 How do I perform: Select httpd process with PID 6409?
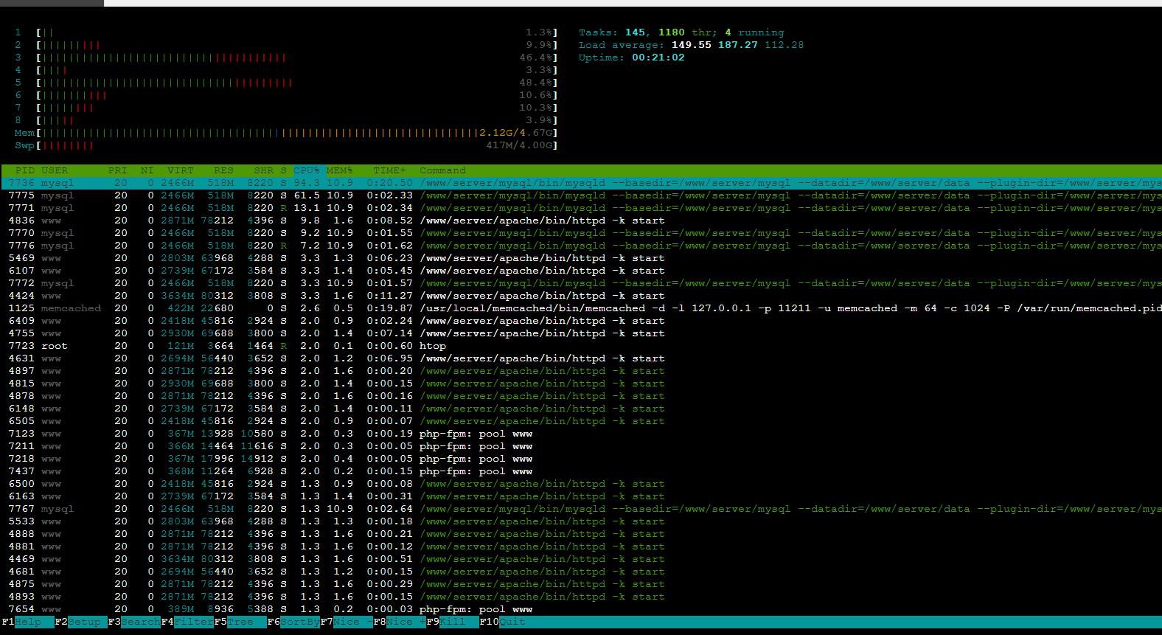point(581,321)
